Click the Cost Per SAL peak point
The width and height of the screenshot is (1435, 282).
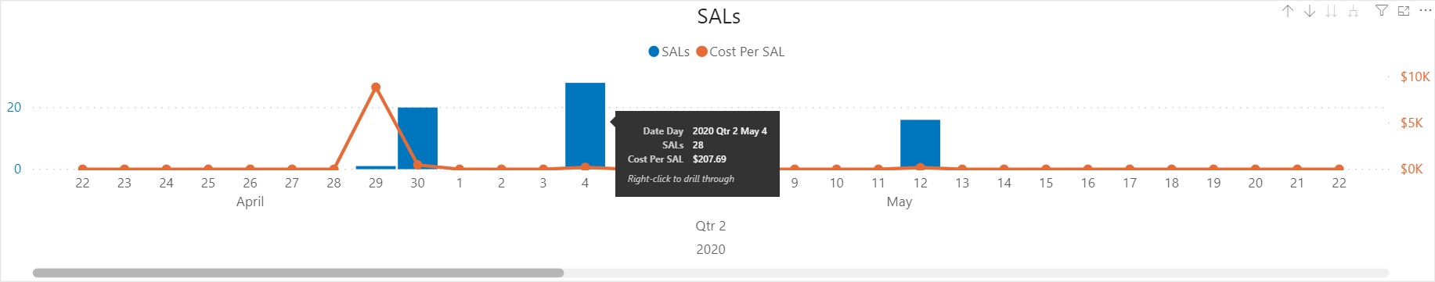[376, 87]
